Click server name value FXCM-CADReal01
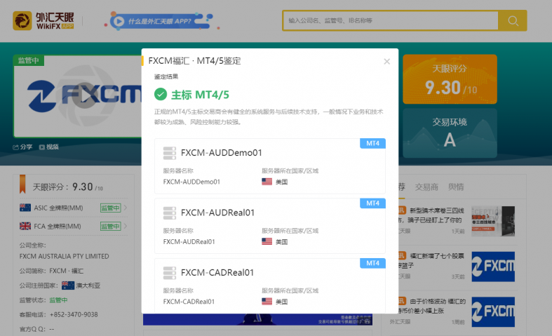The image size is (552, 336). click(x=189, y=302)
